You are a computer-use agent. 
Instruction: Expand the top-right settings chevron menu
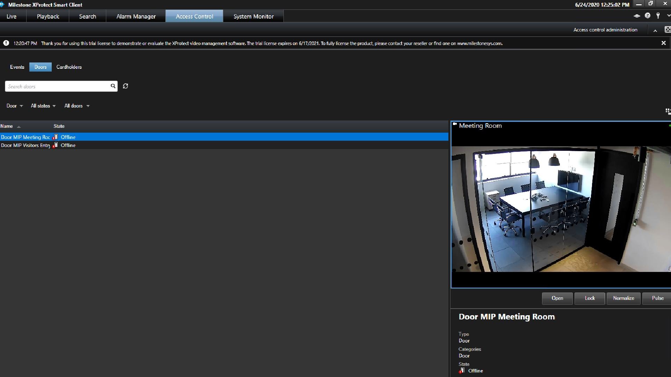pos(669,16)
